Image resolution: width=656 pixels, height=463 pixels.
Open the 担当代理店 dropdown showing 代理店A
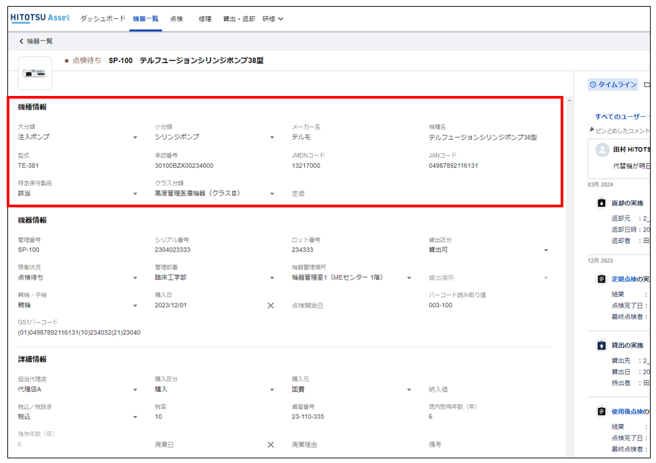(78, 389)
